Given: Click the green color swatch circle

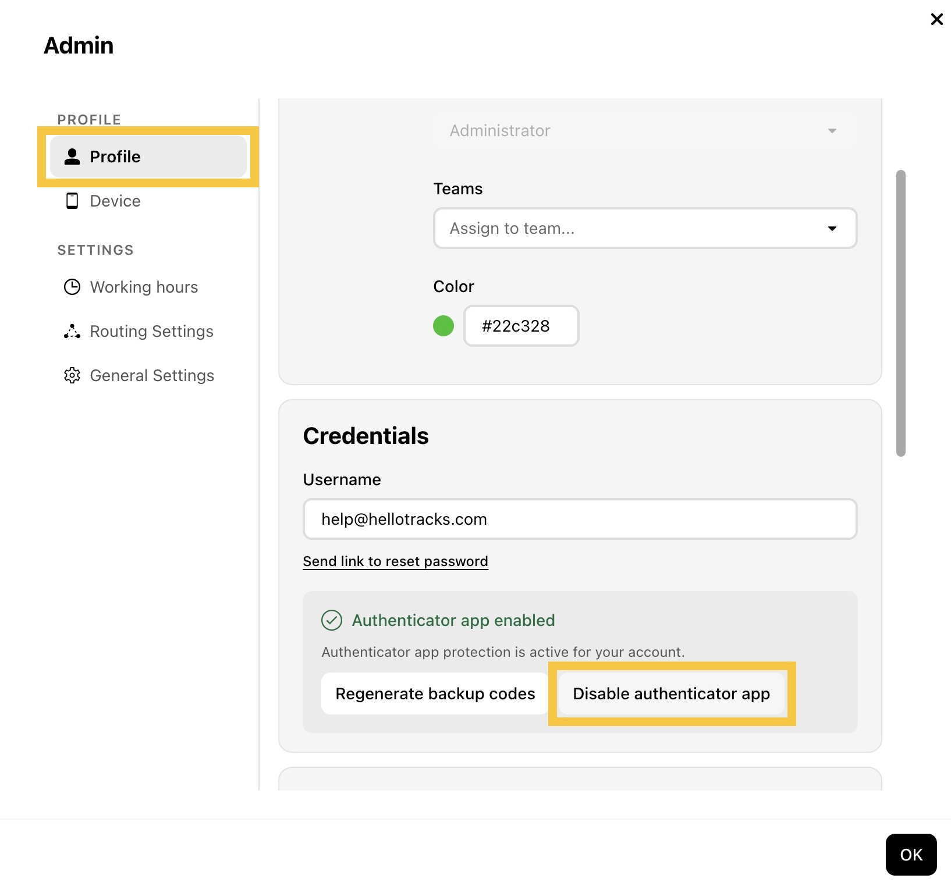Looking at the screenshot, I should 443,326.
